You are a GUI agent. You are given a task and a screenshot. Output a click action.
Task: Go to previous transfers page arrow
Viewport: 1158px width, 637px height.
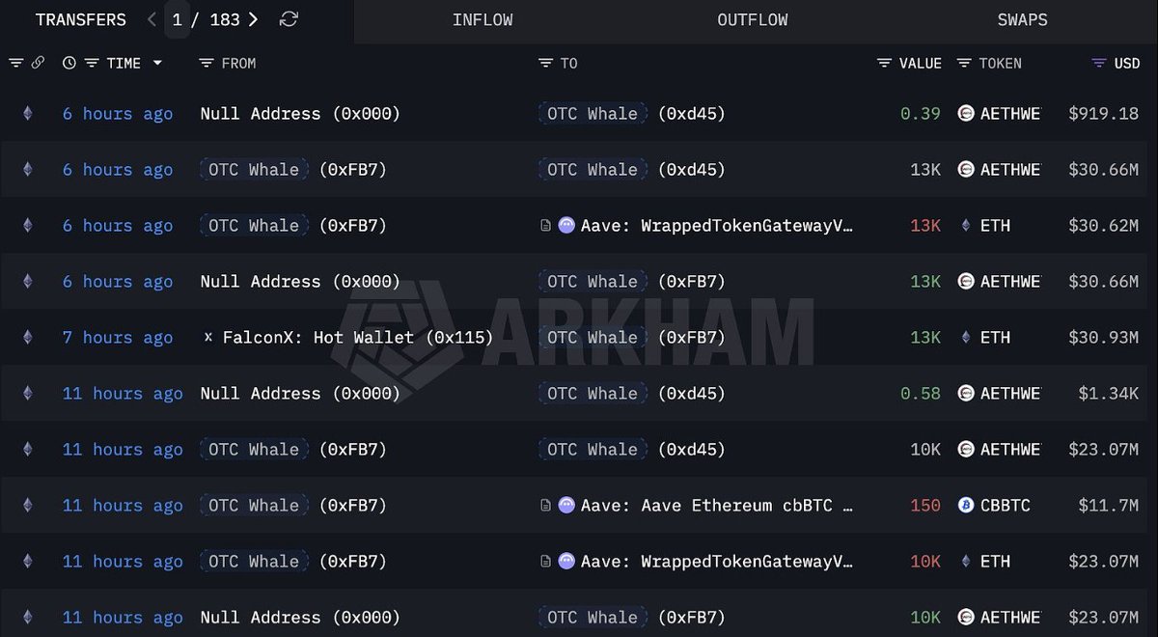click(x=152, y=19)
